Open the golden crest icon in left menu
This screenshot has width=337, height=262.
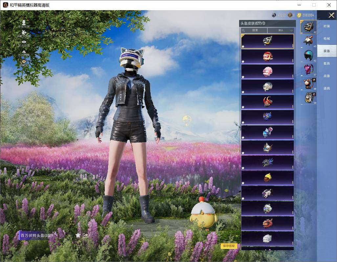click(24, 62)
